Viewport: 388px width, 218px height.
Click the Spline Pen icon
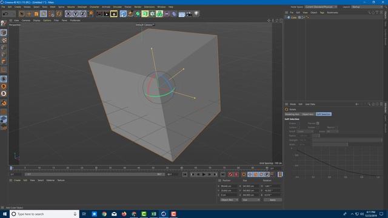pyautogui.click(x=130, y=14)
